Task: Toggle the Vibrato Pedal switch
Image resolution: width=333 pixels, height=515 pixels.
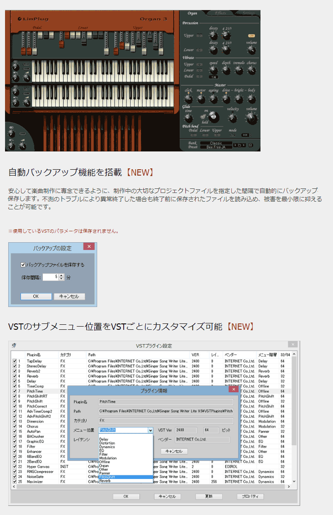Action: tap(199, 76)
